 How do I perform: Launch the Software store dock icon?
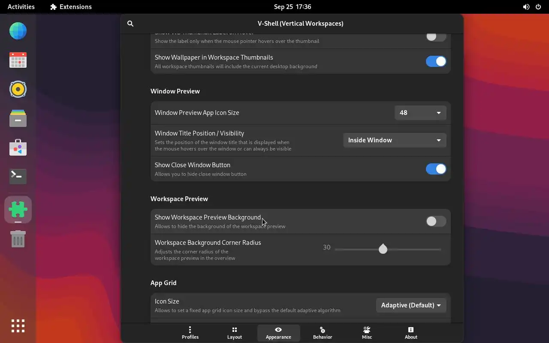click(x=18, y=147)
